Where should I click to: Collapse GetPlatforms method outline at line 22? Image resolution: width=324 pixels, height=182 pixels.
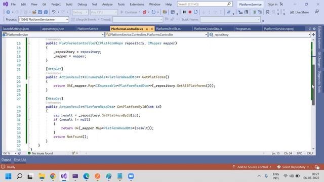click(29, 77)
